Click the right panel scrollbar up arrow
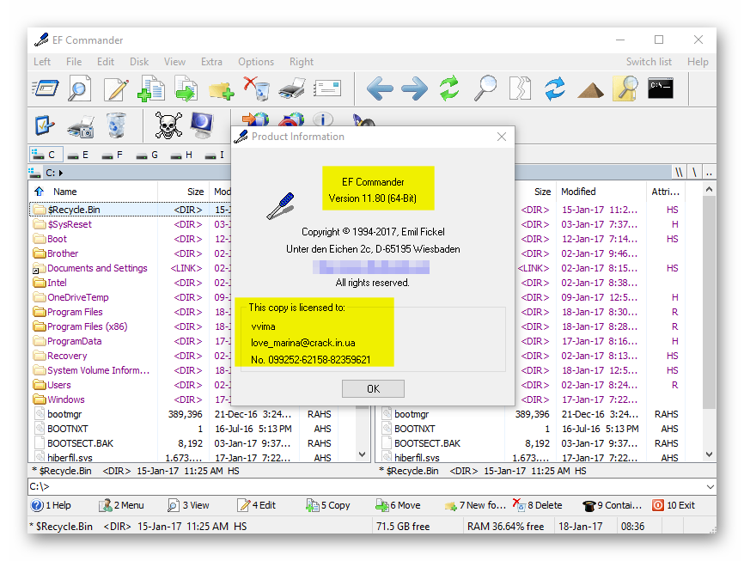This screenshot has height=561, width=744. (709, 189)
